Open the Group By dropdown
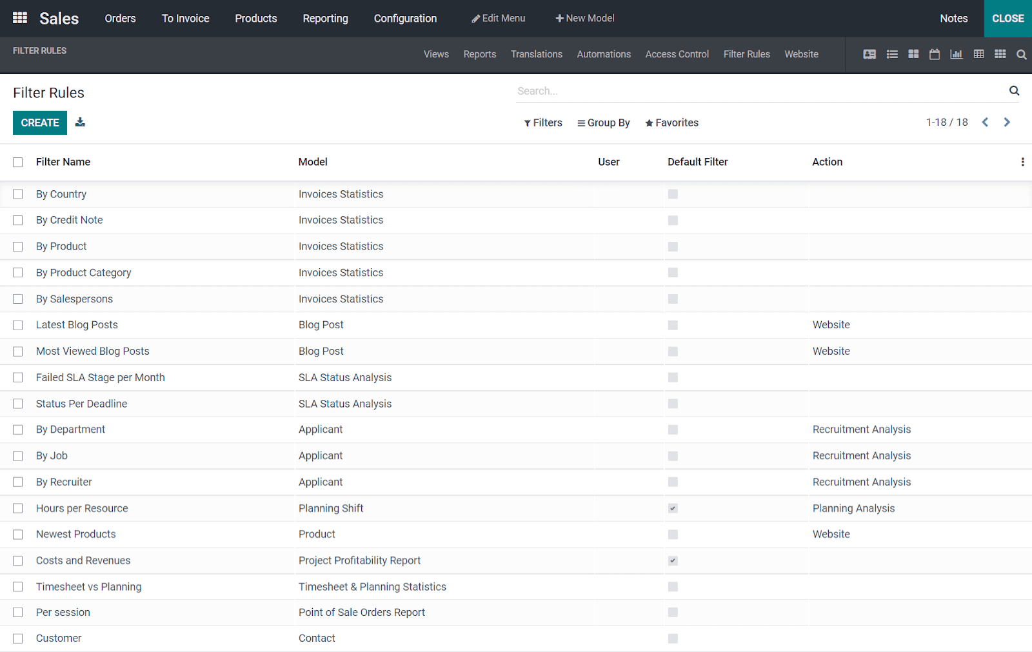 [604, 123]
